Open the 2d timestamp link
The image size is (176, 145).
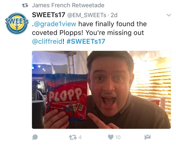pyautogui.click(x=114, y=15)
